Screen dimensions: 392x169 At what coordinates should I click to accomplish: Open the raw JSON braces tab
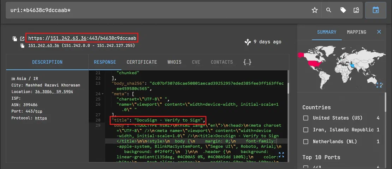(247, 62)
